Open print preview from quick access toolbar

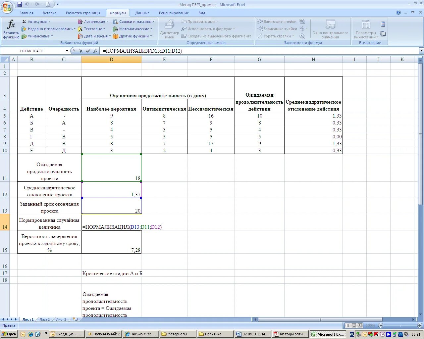point(48,4)
